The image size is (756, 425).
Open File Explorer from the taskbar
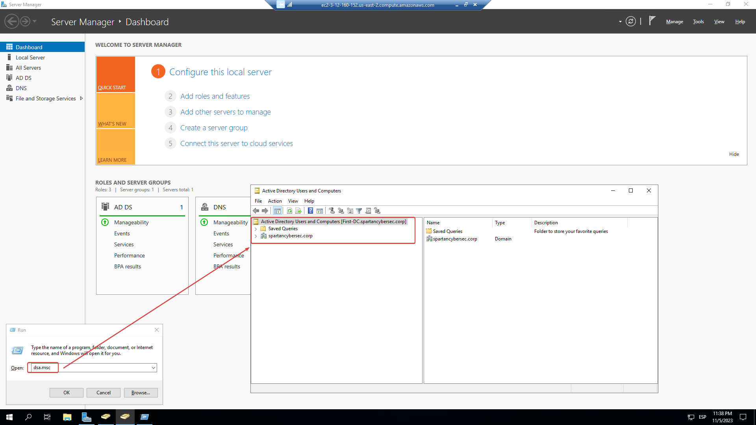click(x=67, y=417)
